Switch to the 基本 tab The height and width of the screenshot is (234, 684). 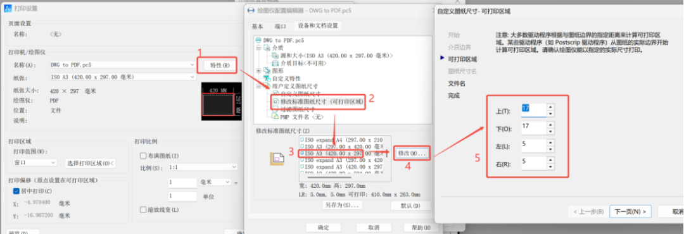click(x=257, y=26)
